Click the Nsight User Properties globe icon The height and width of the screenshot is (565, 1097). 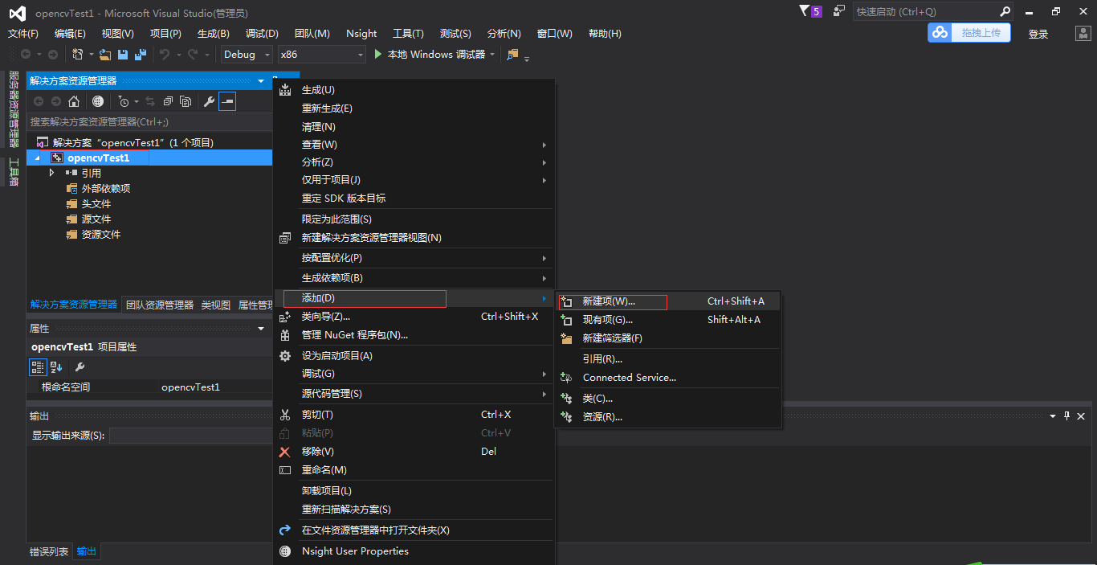pyautogui.click(x=285, y=551)
